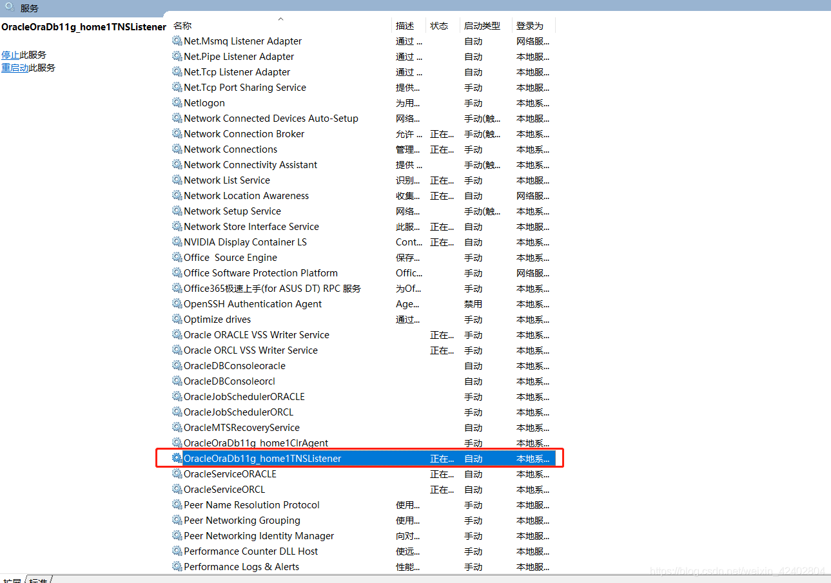The image size is (831, 583).
Task: Sort by the 名称 column header
Action: (182, 26)
